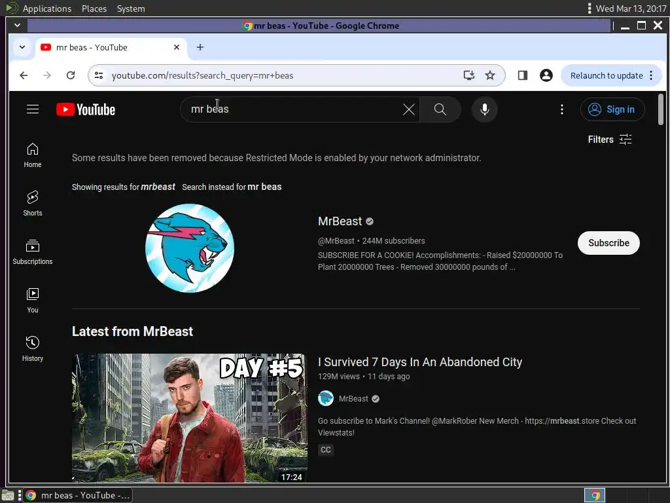Open the YouTube hamburger guide menu
Image resolution: width=670 pixels, height=503 pixels.
(x=33, y=109)
